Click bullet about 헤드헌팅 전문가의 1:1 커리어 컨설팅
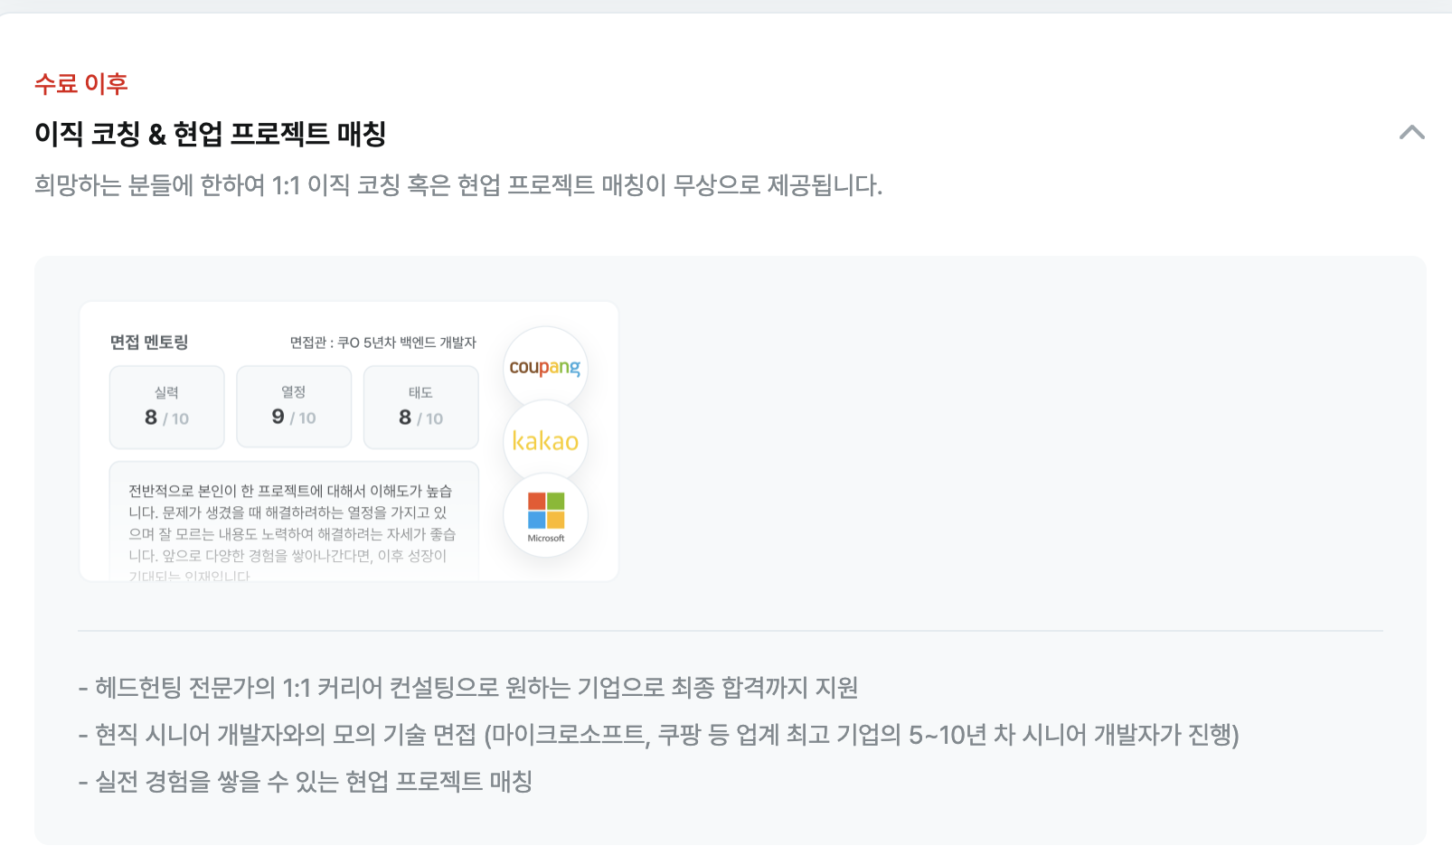The width and height of the screenshot is (1452, 855). tap(468, 688)
